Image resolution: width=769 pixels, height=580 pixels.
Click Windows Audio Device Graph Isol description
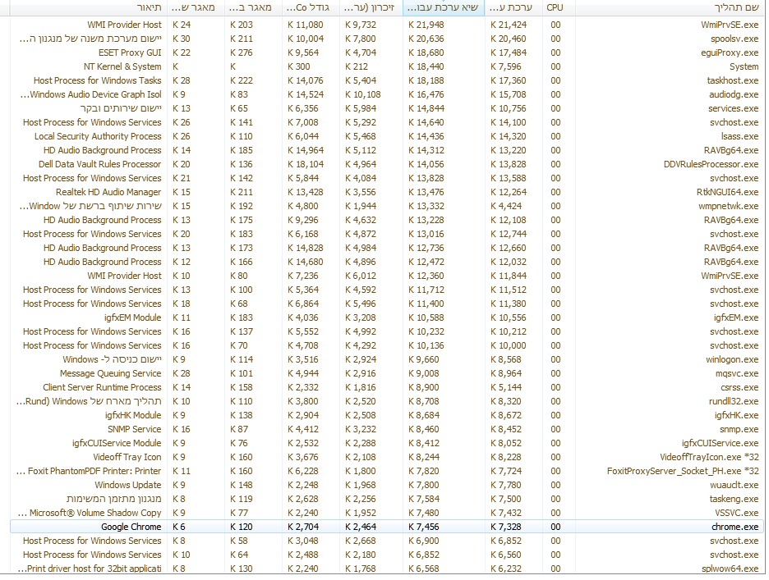click(x=90, y=94)
